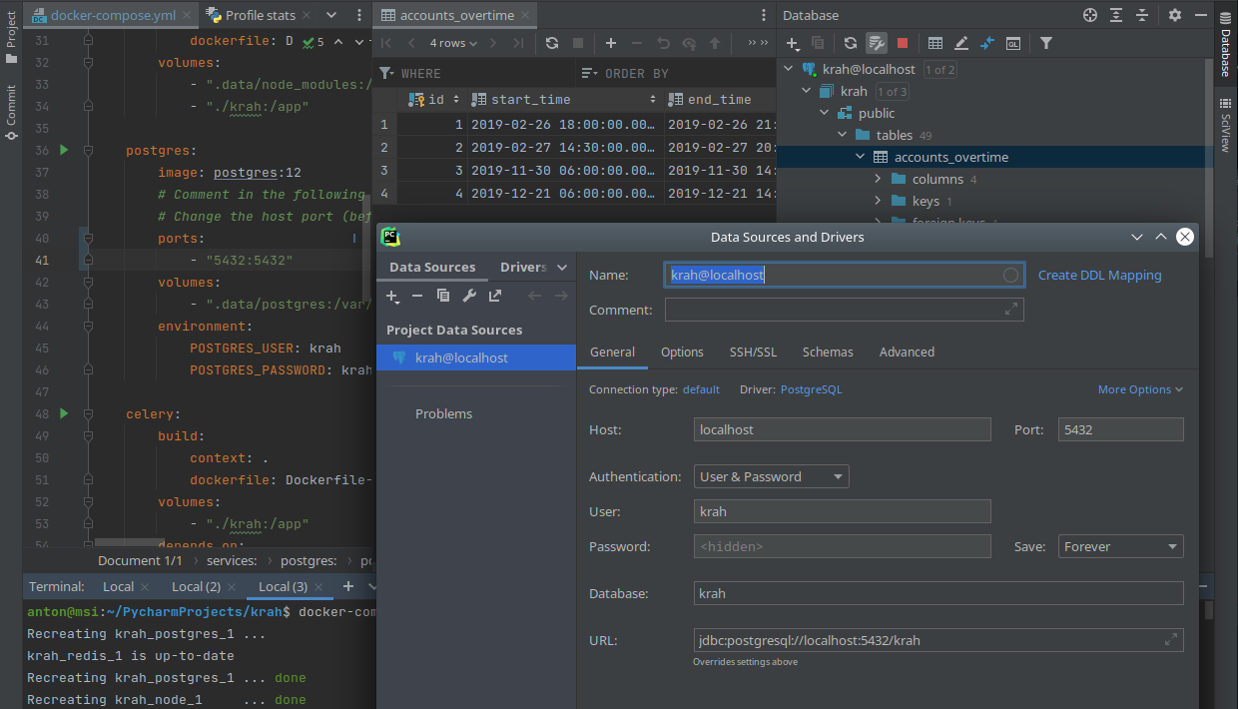The width and height of the screenshot is (1238, 709).
Task: Click the wrench icon in Data Sources dialog
Action: tap(469, 296)
